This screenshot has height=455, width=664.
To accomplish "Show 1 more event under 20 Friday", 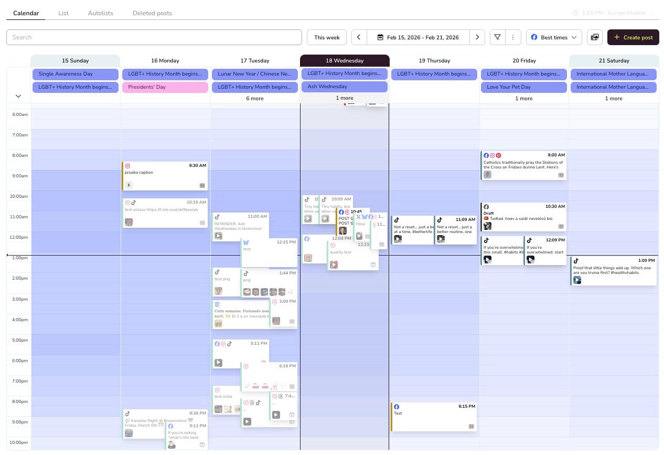I will pyautogui.click(x=524, y=99).
